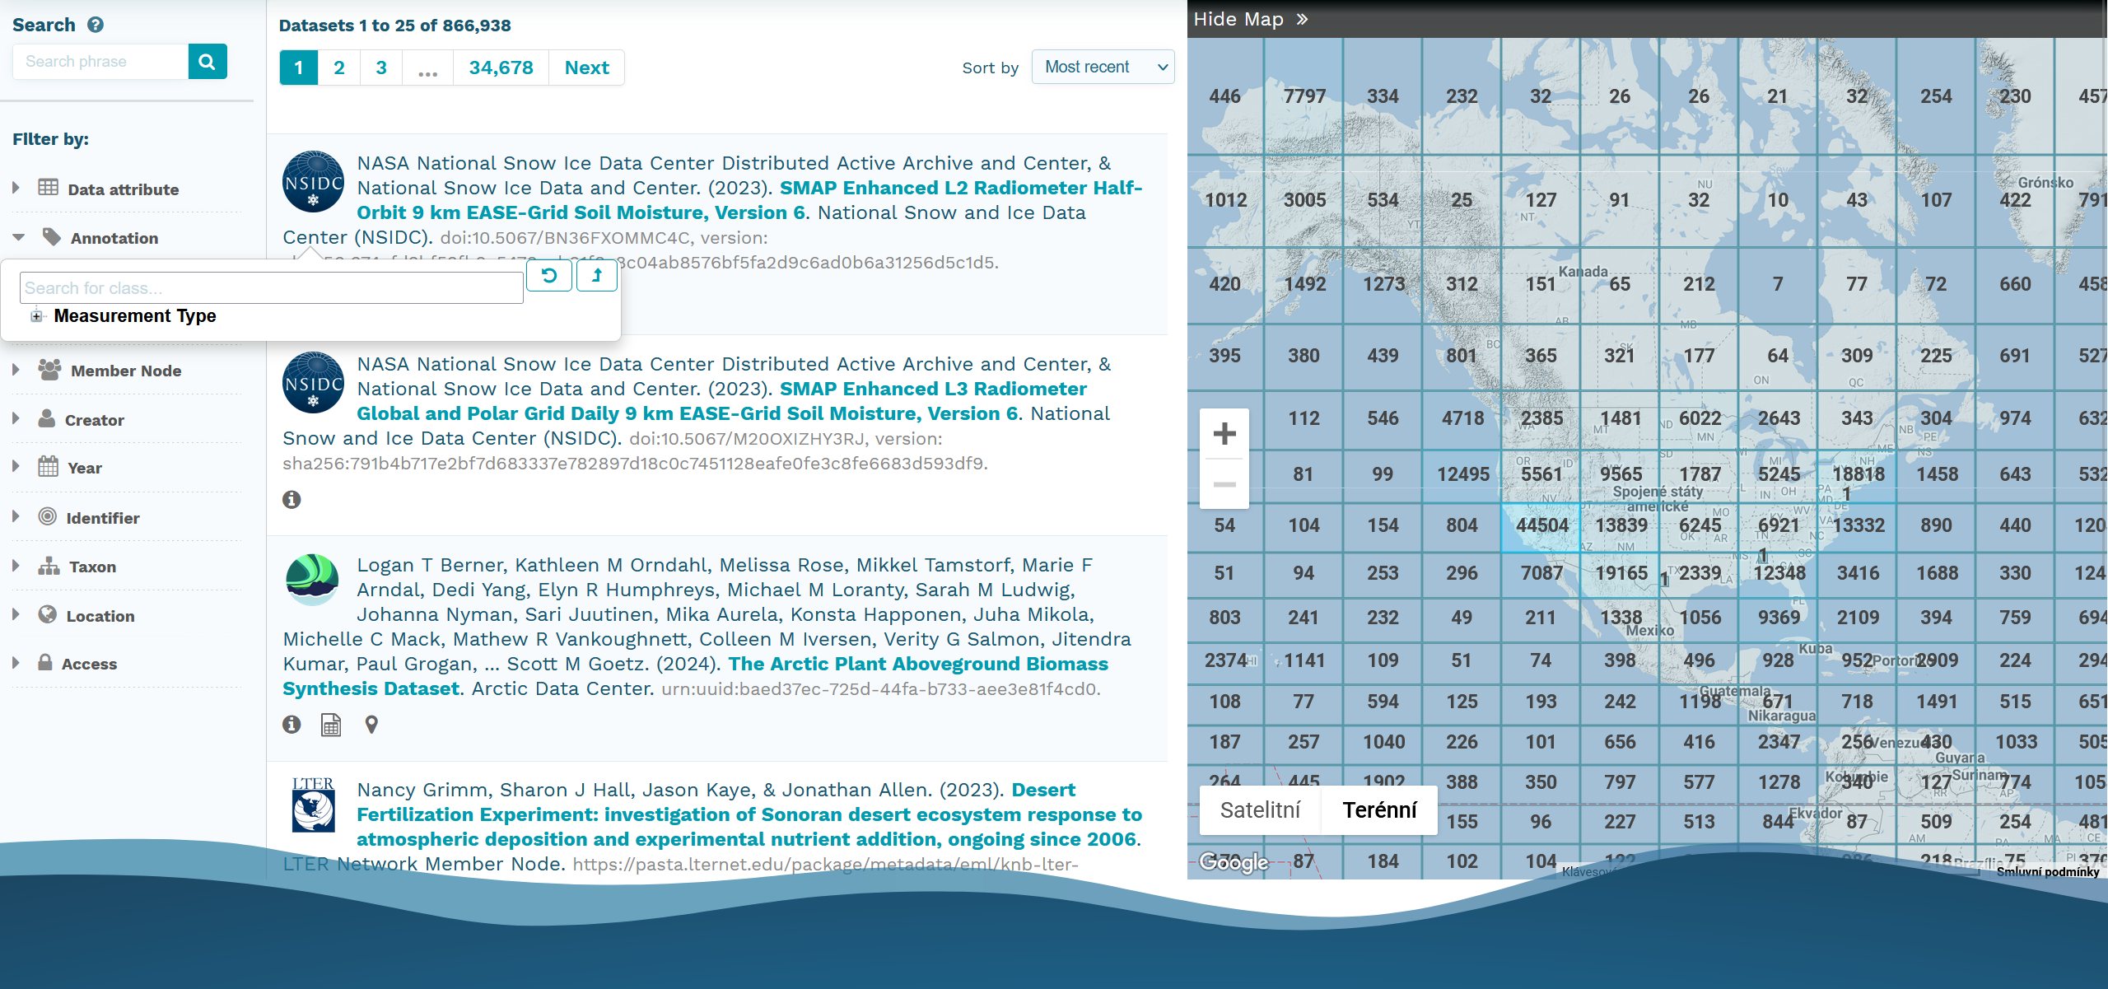
Task: Click map grid cell showing 4718
Action: tap(1462, 418)
